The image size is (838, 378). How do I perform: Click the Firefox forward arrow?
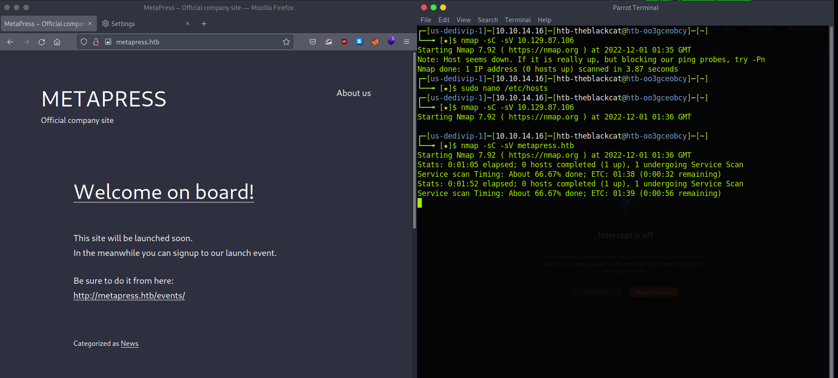(26, 42)
